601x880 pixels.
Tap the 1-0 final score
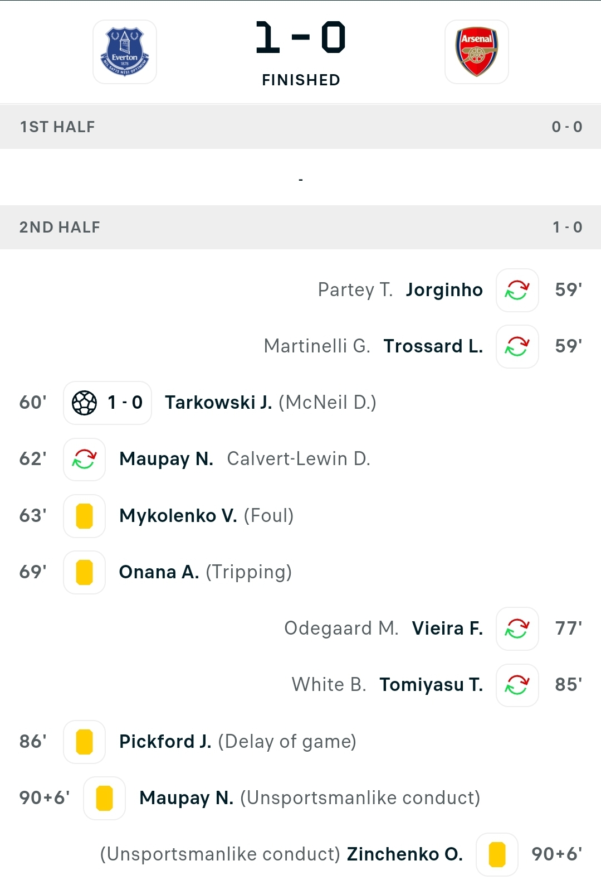(301, 38)
